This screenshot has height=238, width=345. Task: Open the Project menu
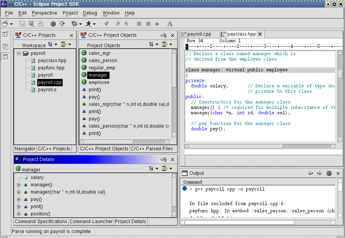[x=70, y=13]
